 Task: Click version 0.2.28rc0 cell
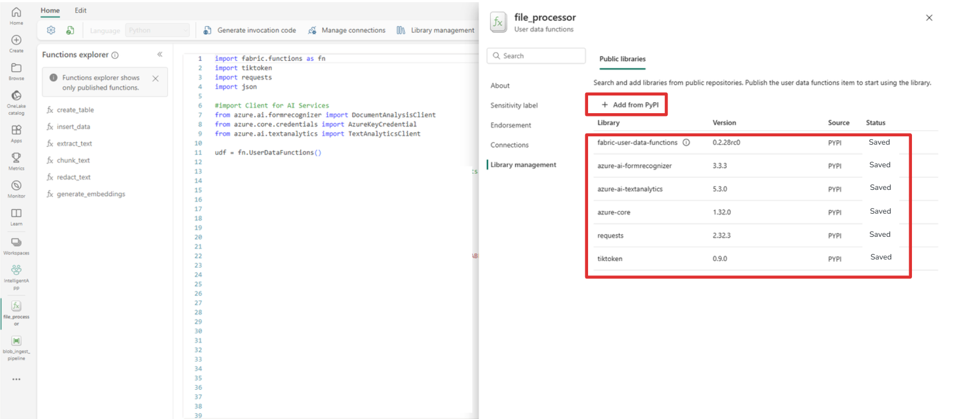pyautogui.click(x=726, y=142)
